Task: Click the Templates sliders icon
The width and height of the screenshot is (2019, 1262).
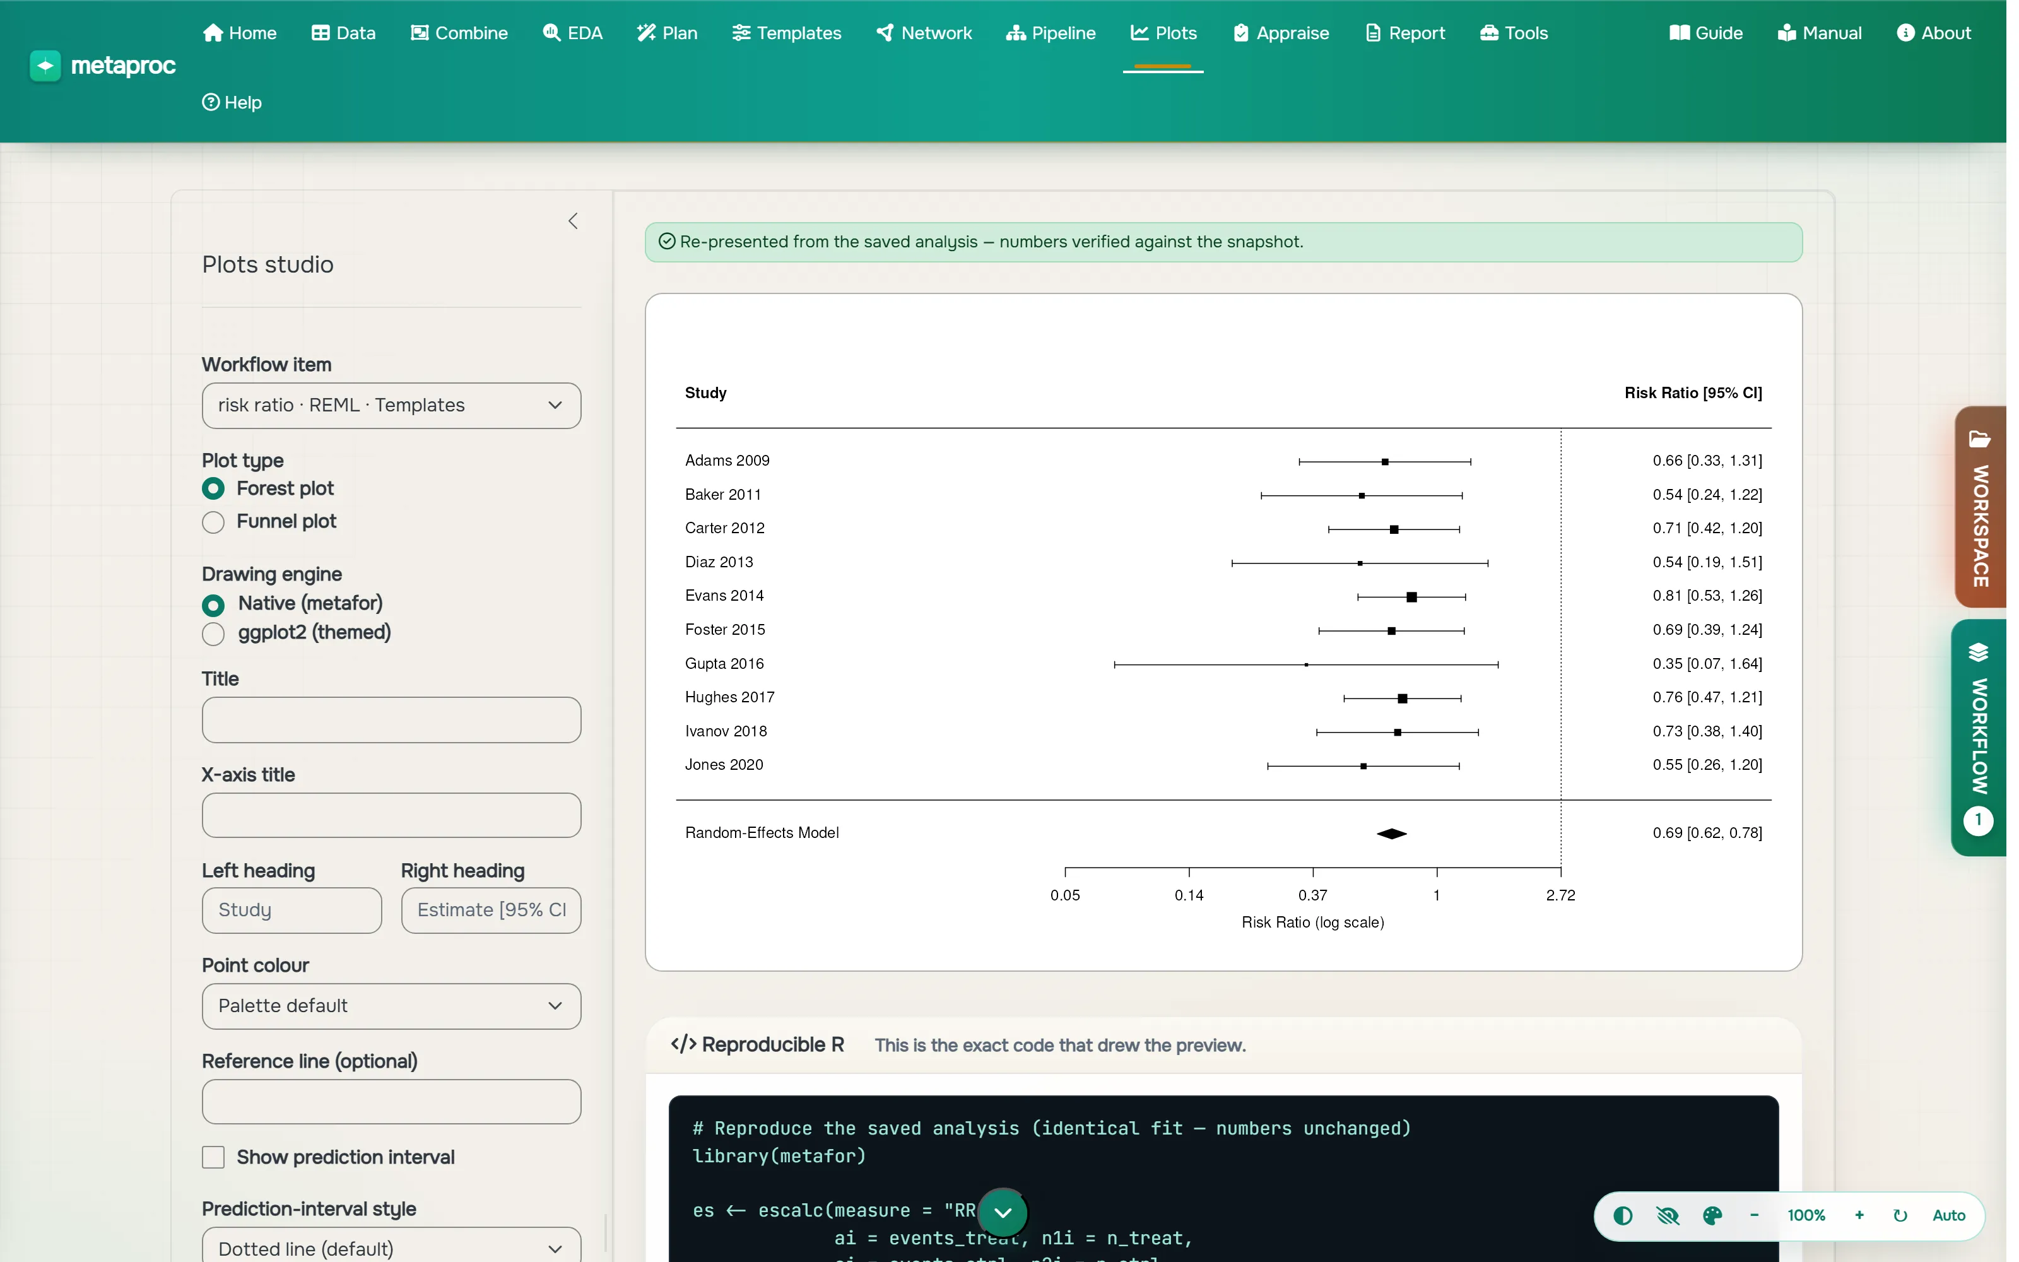Action: [741, 33]
